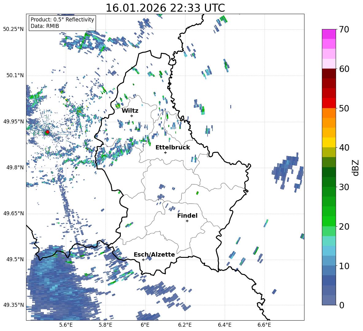Screen dimensions: 363x331
Task: Click the 20 tick on the colorbar
Action: (344, 227)
